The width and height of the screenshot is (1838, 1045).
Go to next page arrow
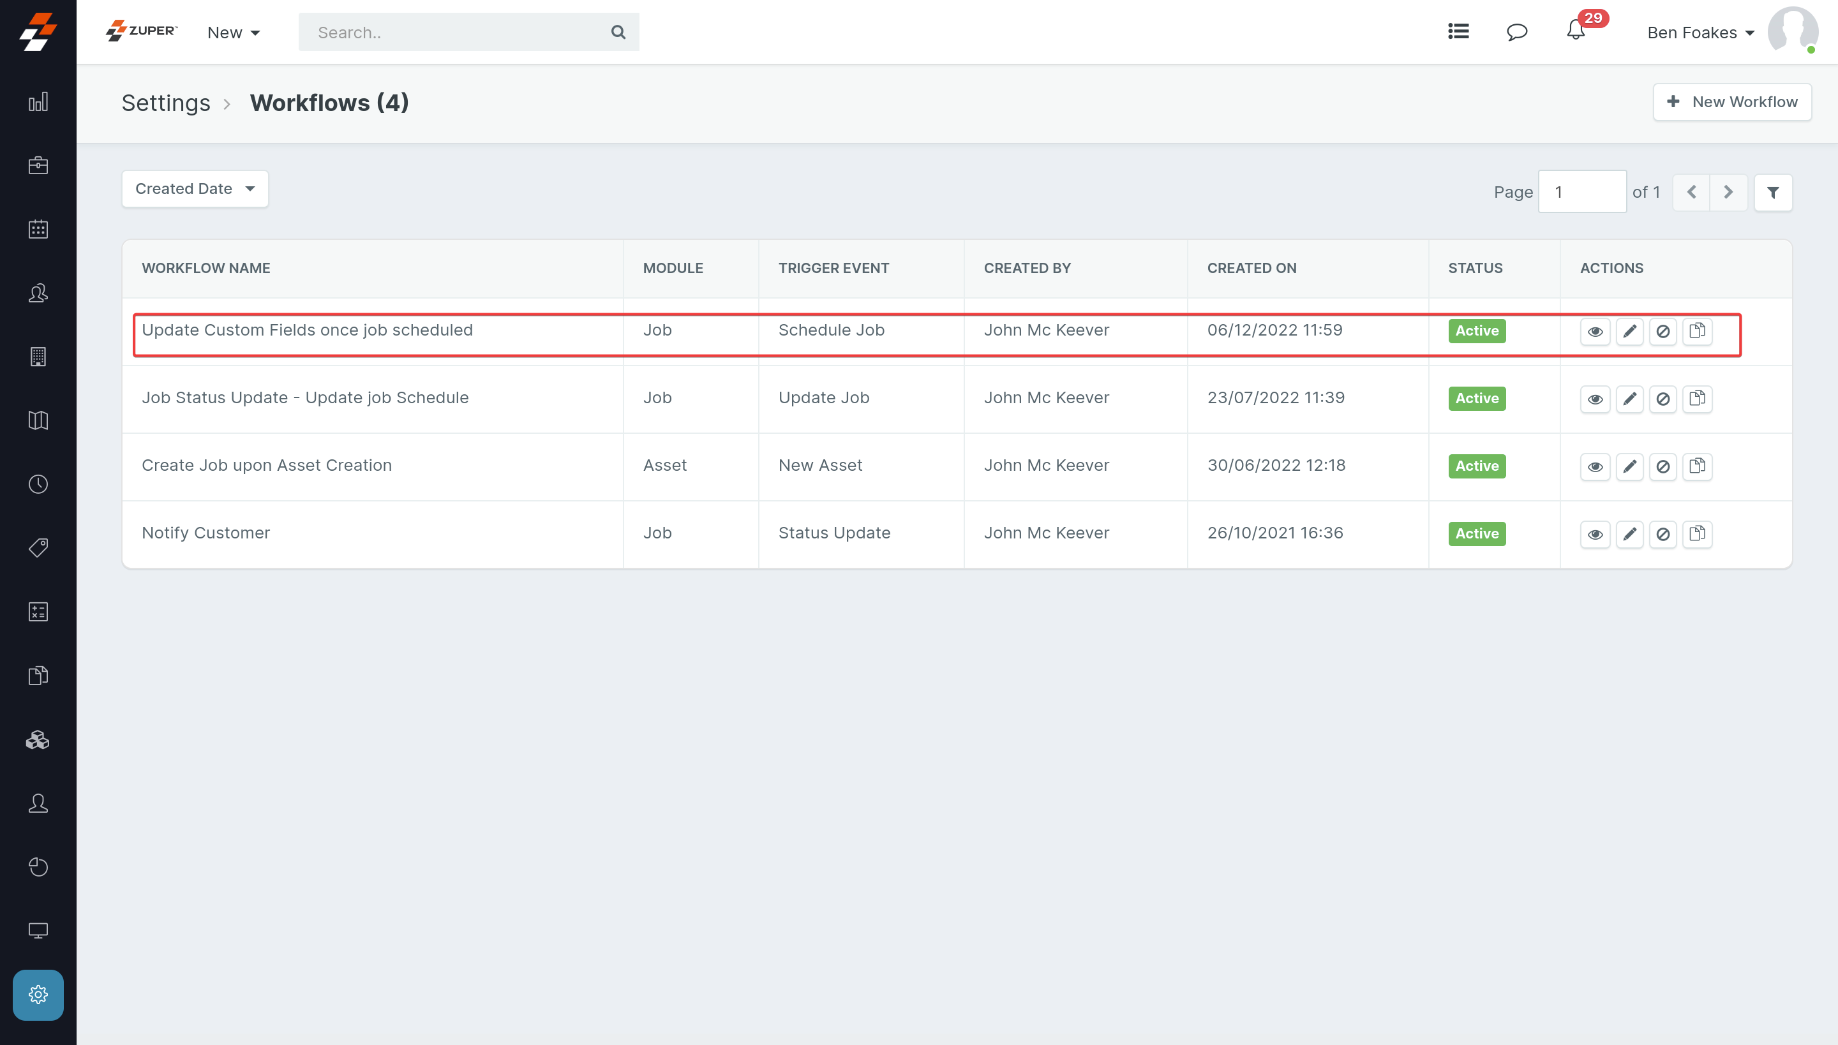point(1728,193)
